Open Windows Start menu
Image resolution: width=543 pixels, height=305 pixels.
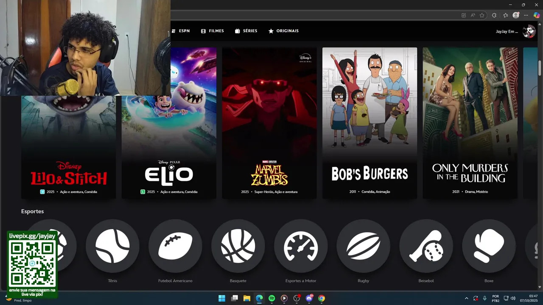coord(222,298)
